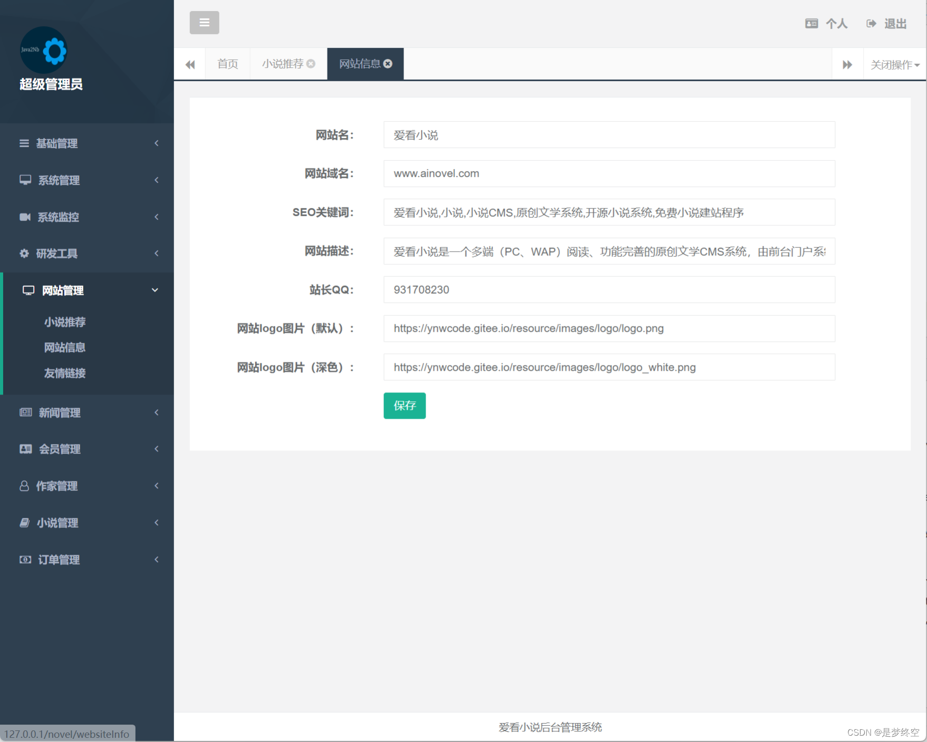Open the 作家管理 menu item

pos(87,486)
